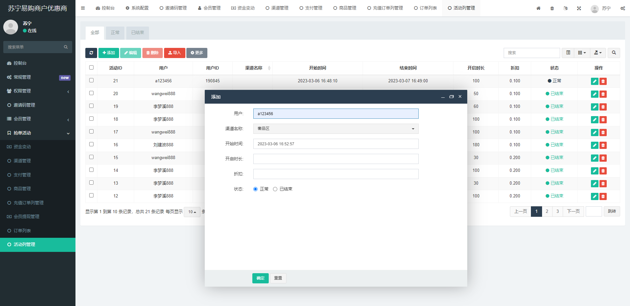Check the select-all checkbox in table header

[91, 67]
